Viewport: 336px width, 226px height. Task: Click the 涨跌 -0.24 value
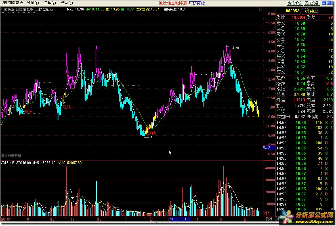pos(300,84)
